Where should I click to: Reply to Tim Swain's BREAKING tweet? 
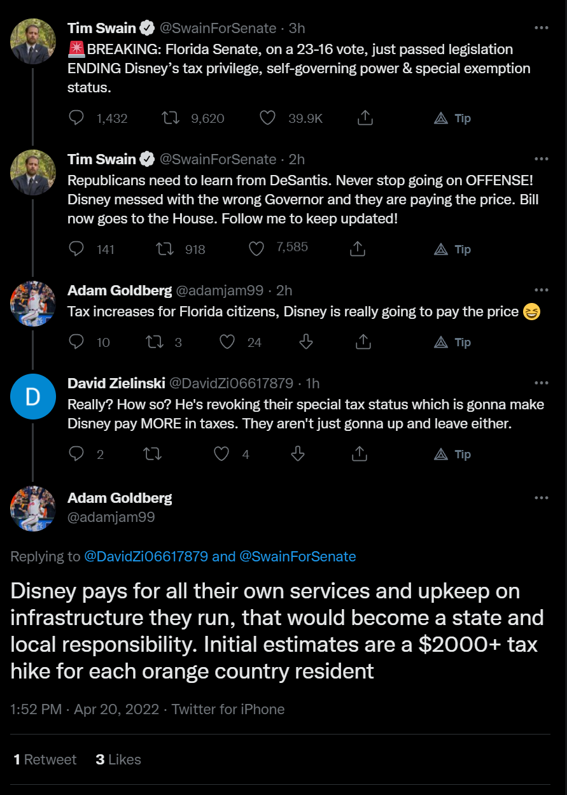click(x=76, y=118)
